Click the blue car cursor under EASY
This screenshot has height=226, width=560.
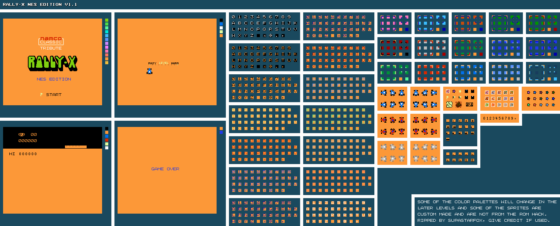pos(149,71)
